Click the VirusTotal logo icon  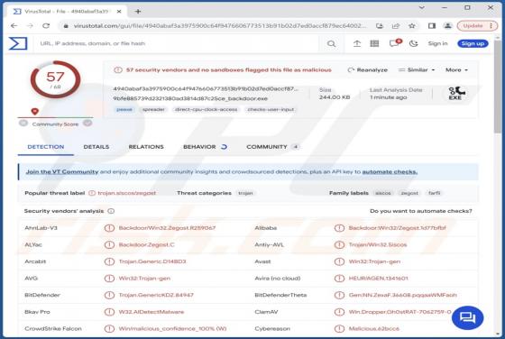18,43
